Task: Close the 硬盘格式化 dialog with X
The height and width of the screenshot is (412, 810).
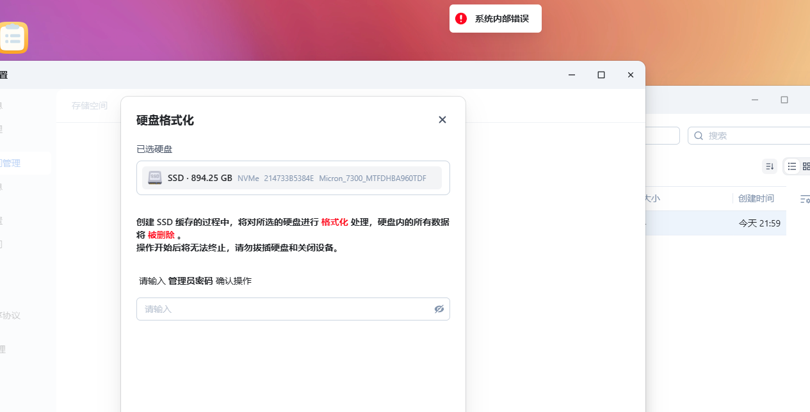Action: [x=442, y=120]
